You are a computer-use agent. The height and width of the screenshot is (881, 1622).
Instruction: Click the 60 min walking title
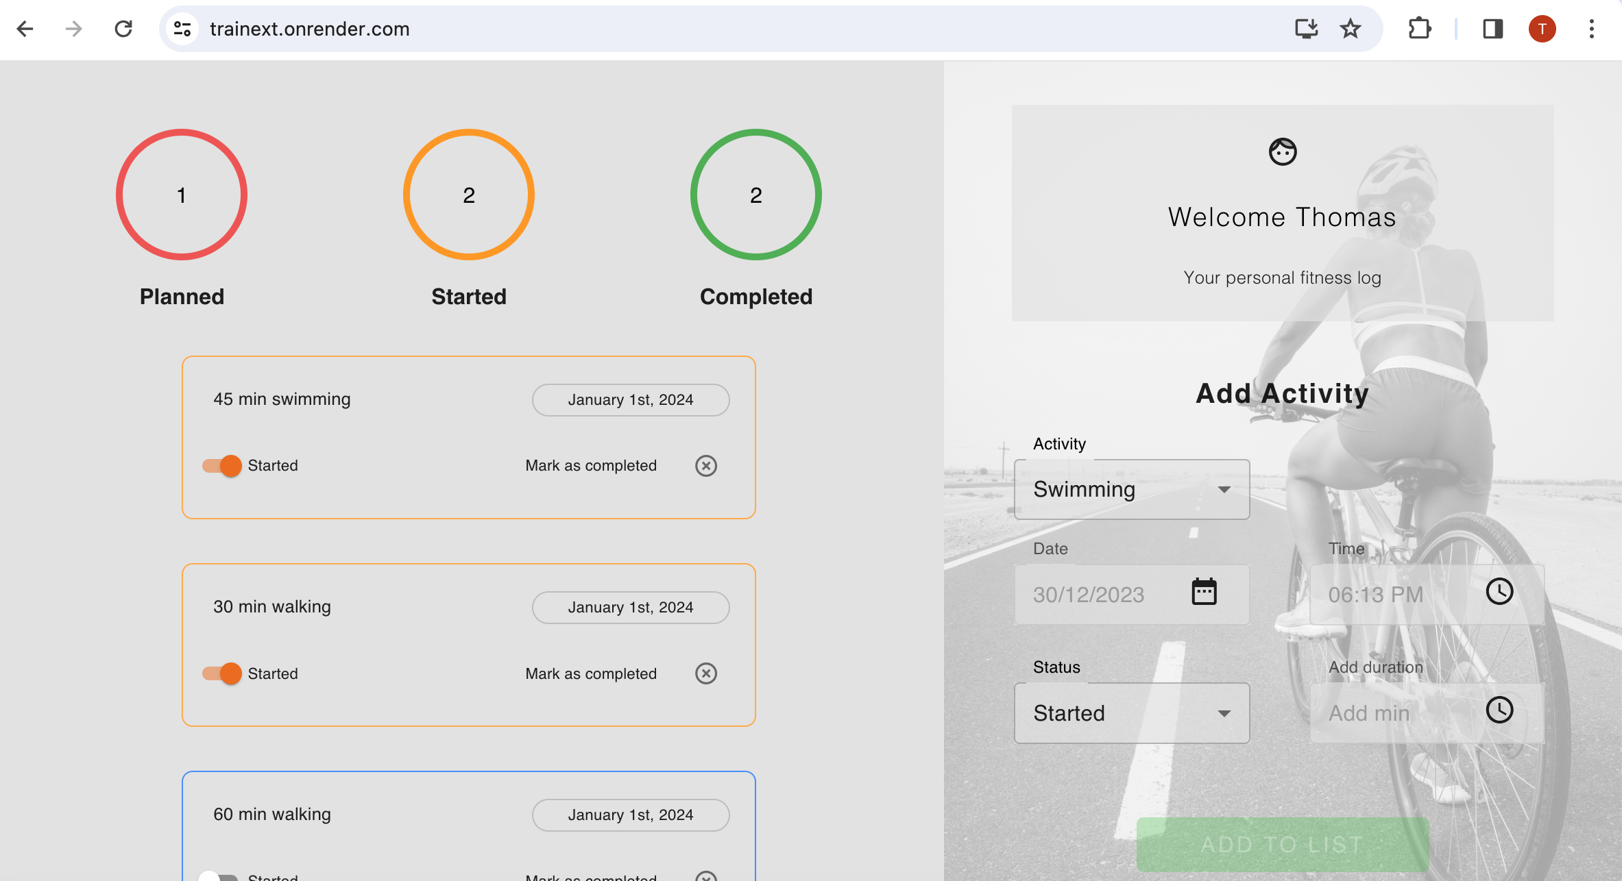tap(272, 815)
